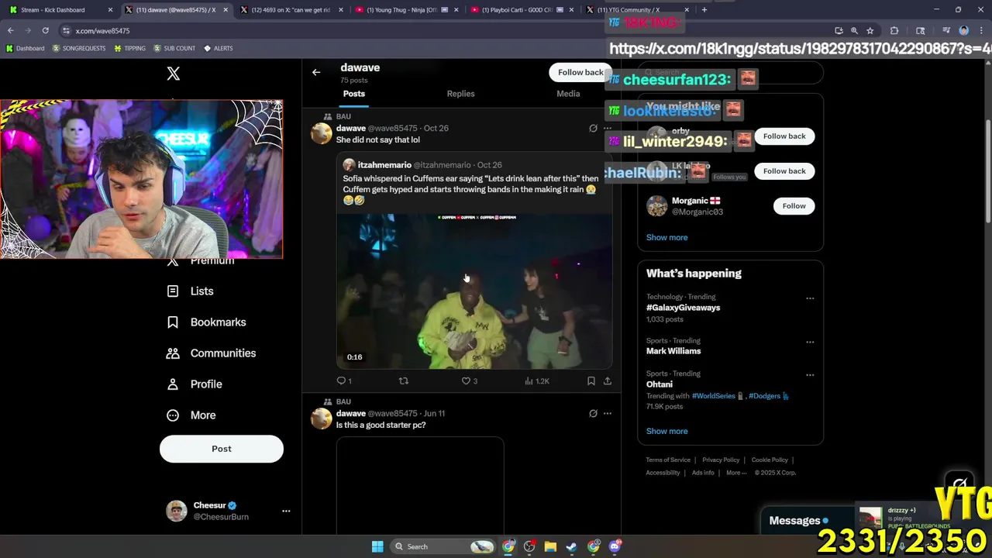992x558 pixels.
Task: Click the #WorldSeries hashtag link
Action: point(713,396)
